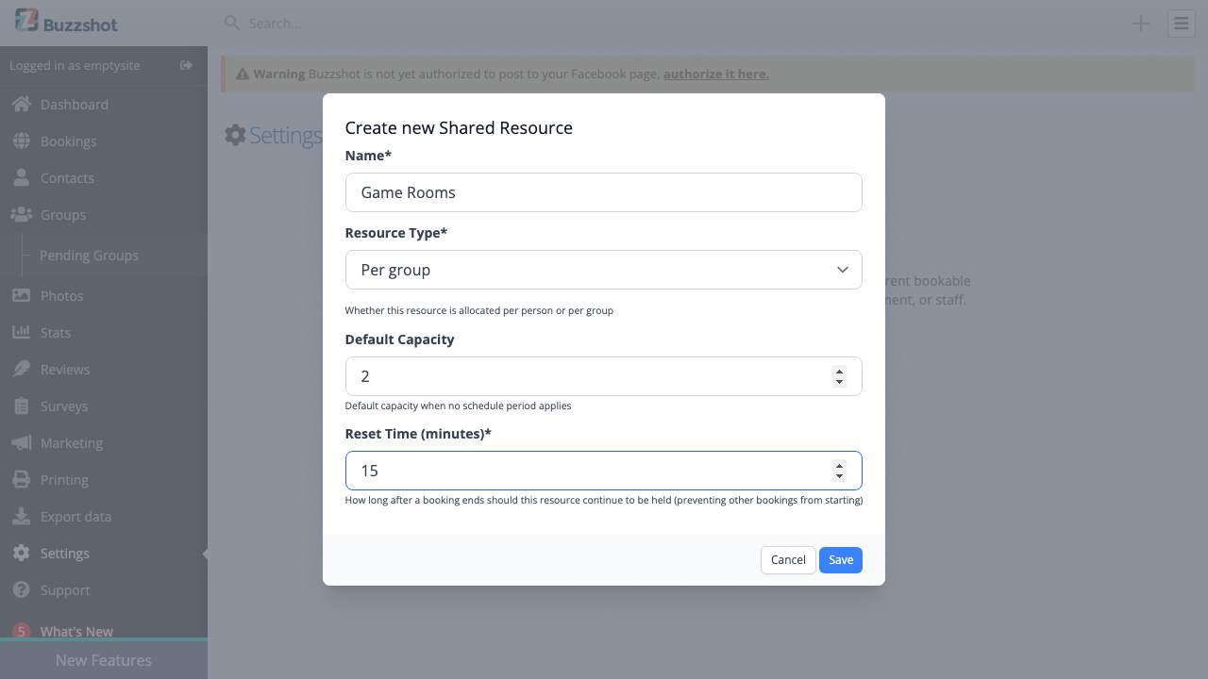Image resolution: width=1208 pixels, height=679 pixels.
Task: Open the Dashboard home icon
Action: tap(20, 104)
